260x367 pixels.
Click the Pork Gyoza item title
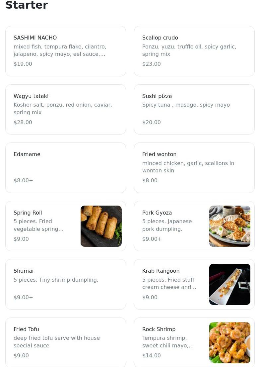[157, 213]
